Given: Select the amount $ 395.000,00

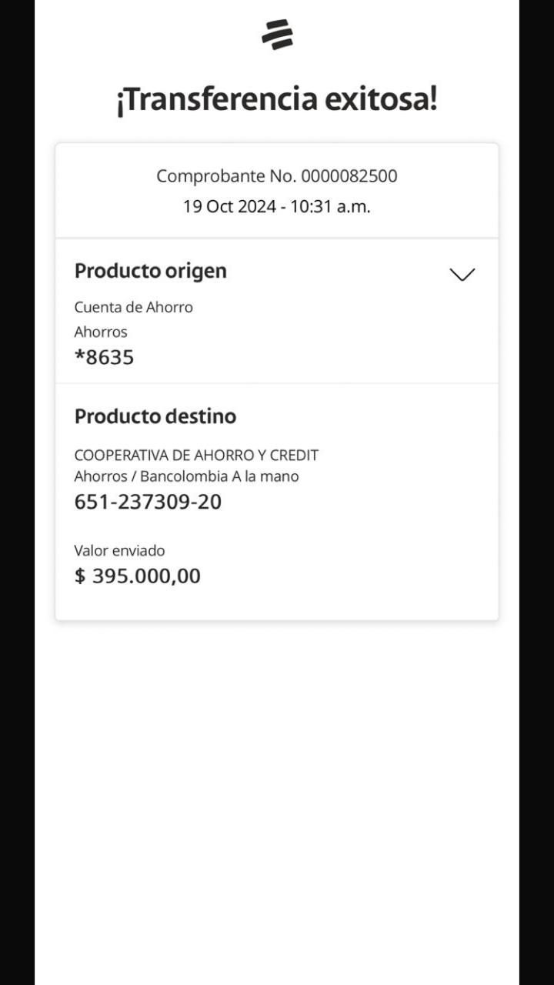Looking at the screenshot, I should coord(138,576).
